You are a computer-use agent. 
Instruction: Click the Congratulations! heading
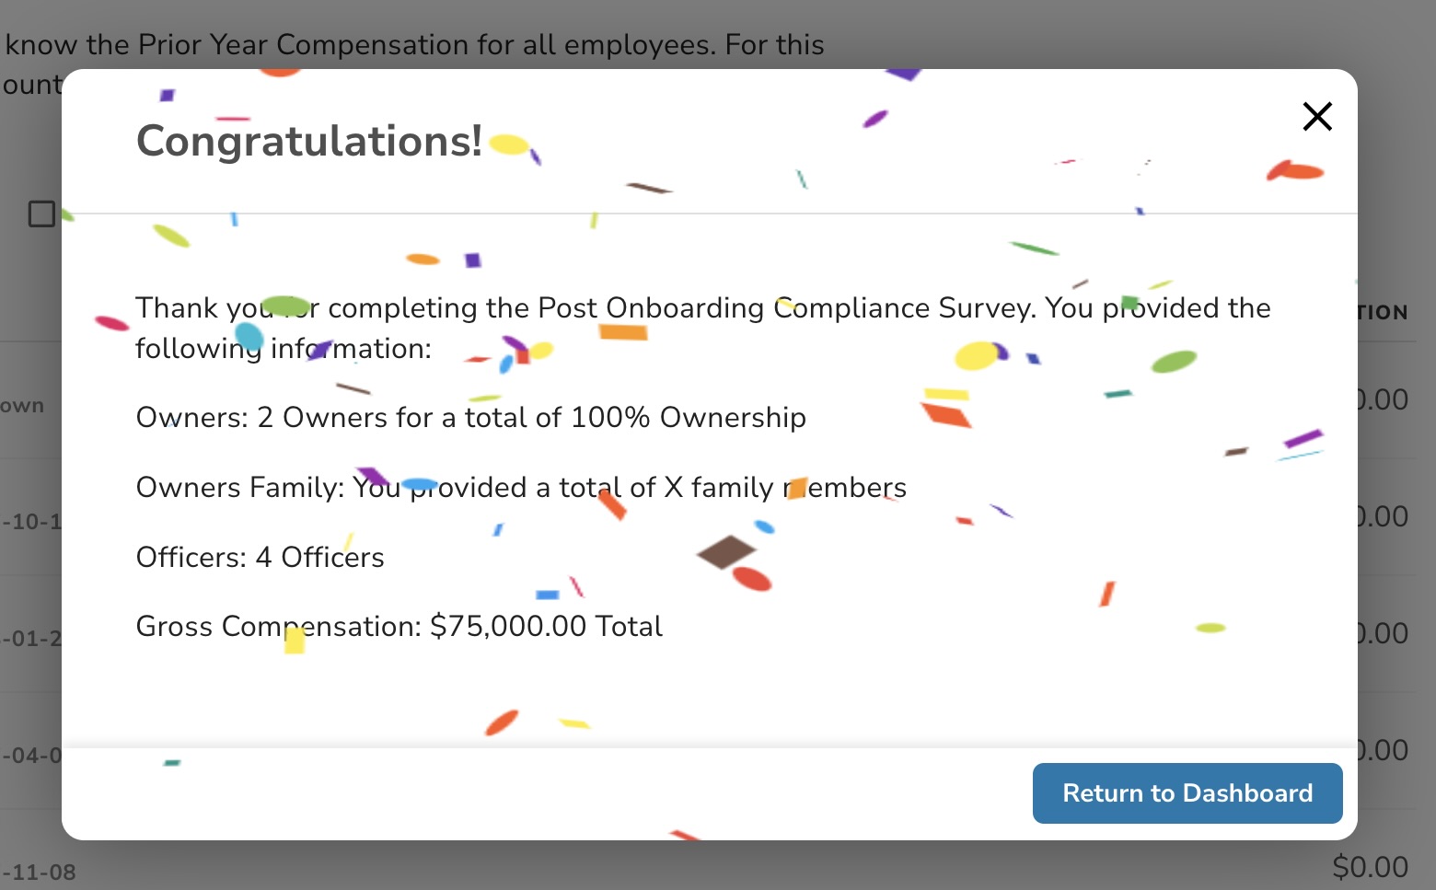[x=308, y=140]
